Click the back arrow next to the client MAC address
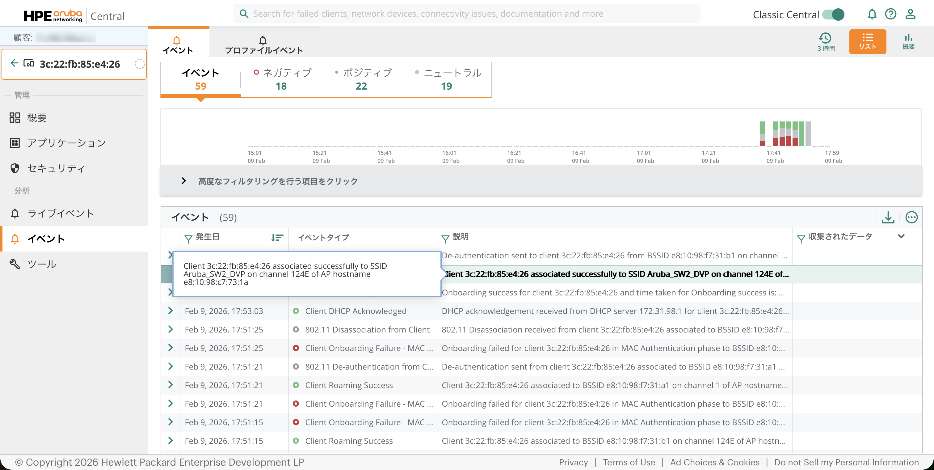Image resolution: width=934 pixels, height=470 pixels. (15, 63)
